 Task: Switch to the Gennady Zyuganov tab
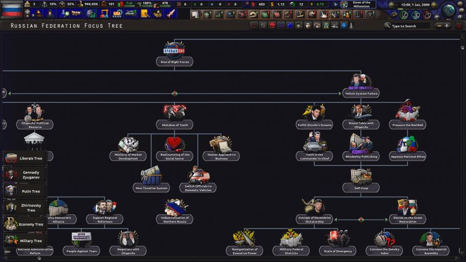[25, 175]
